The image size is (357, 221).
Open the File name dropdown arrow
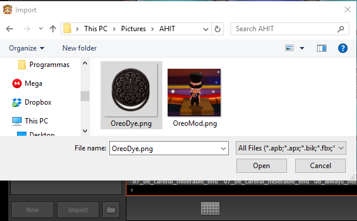[223, 148]
